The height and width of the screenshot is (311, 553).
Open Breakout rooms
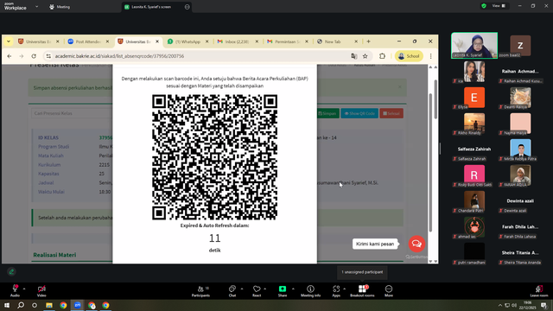pos(362,291)
